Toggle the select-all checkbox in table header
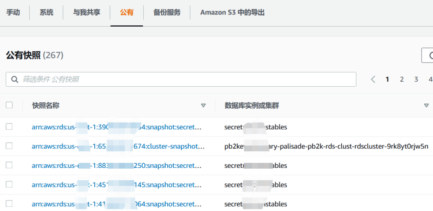The image size is (433, 211). pos(9,105)
